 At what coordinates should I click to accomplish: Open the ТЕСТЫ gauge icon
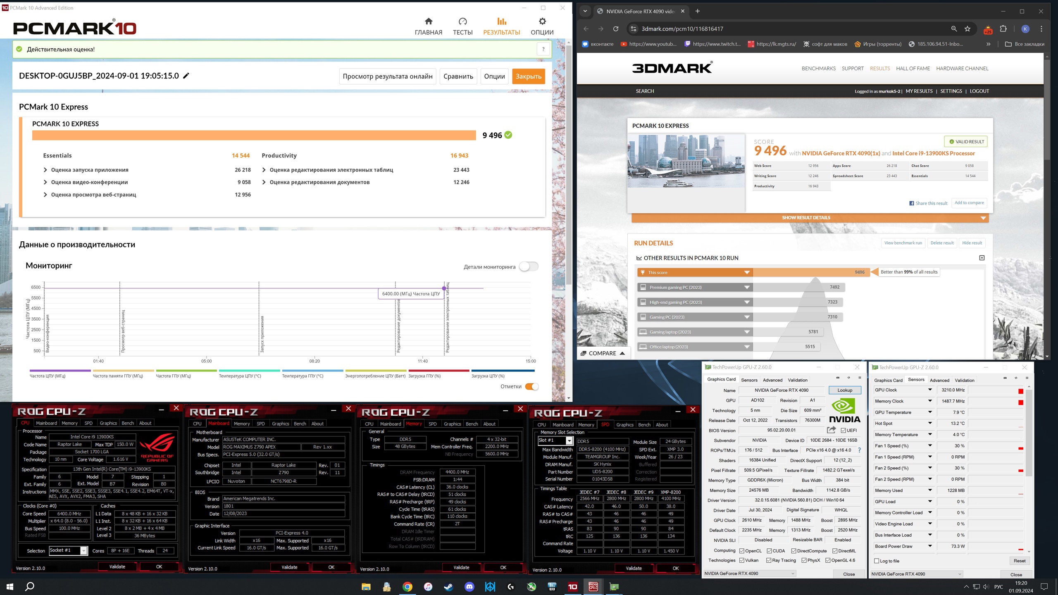[x=462, y=21]
